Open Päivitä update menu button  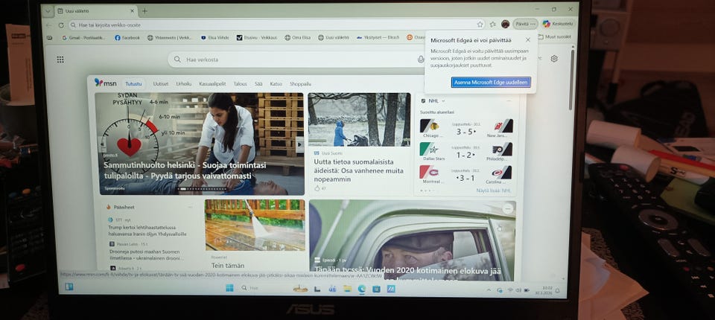(525, 24)
